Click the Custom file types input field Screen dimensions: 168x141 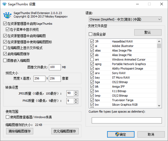[x=127, y=120]
